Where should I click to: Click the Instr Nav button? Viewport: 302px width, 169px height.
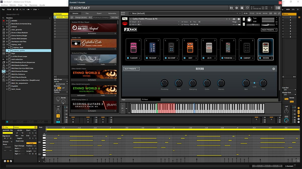pyautogui.click(x=115, y=18)
